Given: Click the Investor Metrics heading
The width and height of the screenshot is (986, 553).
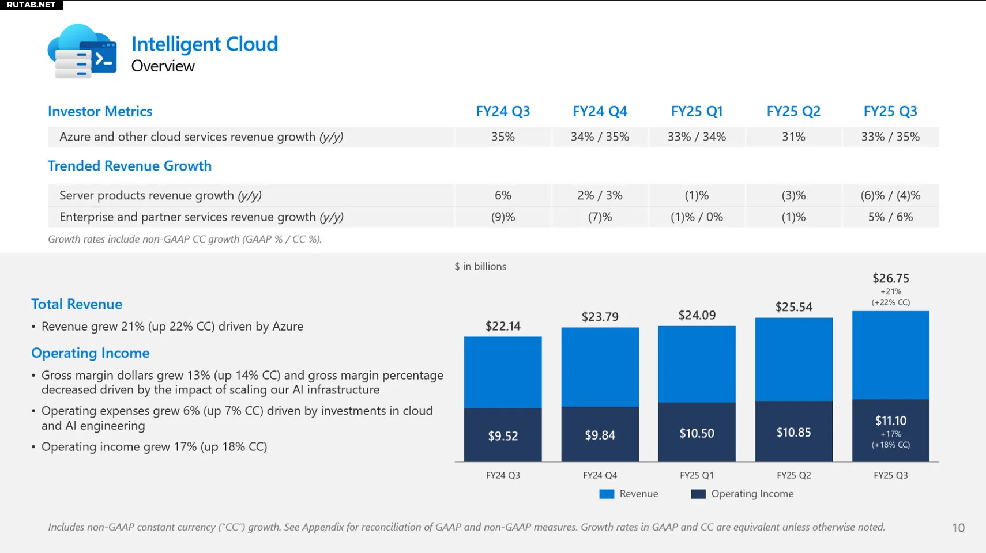Looking at the screenshot, I should 100,111.
